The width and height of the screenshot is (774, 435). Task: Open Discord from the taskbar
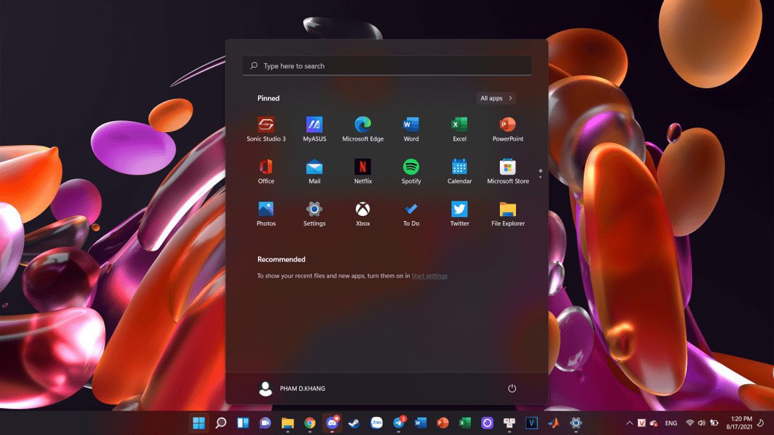332,423
